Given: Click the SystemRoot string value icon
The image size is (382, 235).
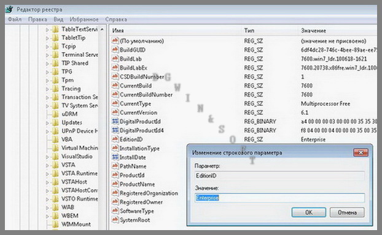Looking at the screenshot, I should [x=115, y=220].
